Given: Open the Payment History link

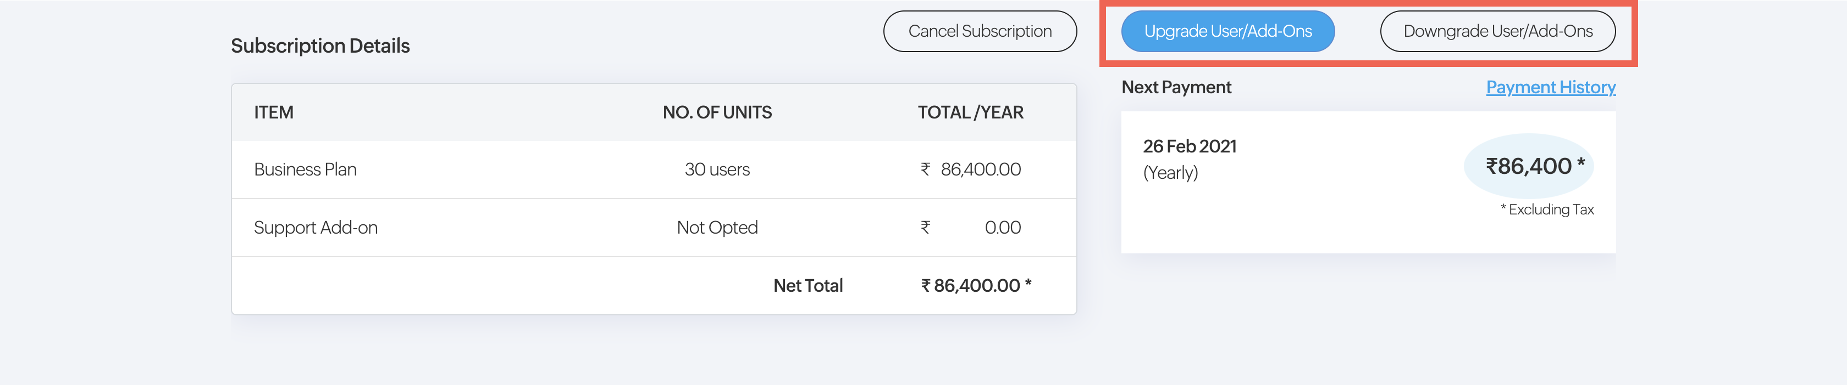Looking at the screenshot, I should pyautogui.click(x=1550, y=87).
